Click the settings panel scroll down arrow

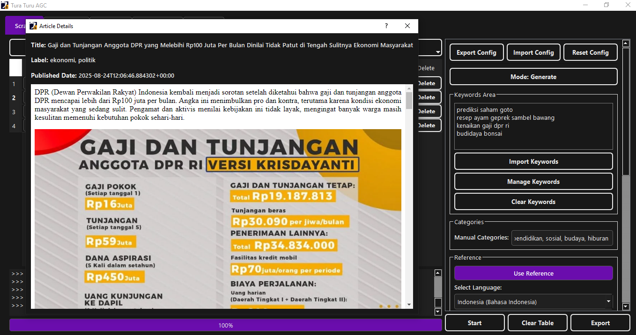626,307
